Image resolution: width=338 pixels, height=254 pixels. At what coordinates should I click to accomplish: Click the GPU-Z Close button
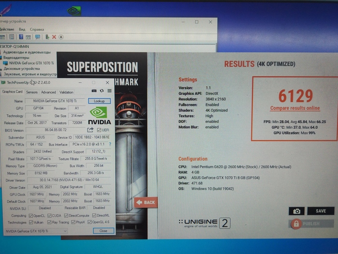tap(103, 231)
